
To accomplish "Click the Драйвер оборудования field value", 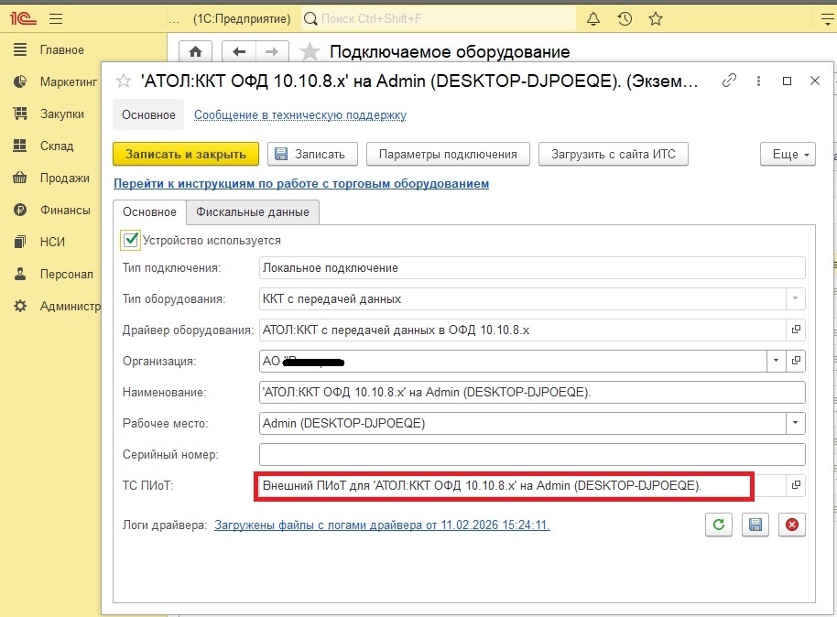I will 522,330.
